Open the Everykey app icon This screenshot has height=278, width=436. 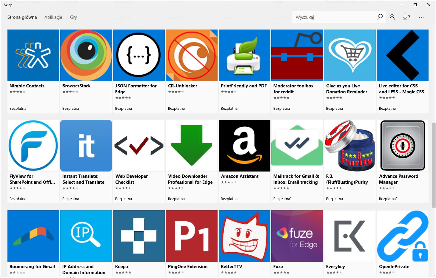point(350,236)
